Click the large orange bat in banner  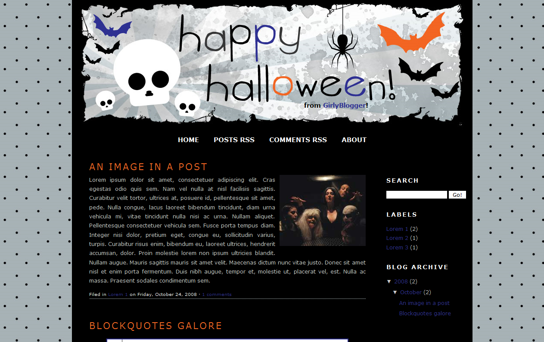coord(411,33)
